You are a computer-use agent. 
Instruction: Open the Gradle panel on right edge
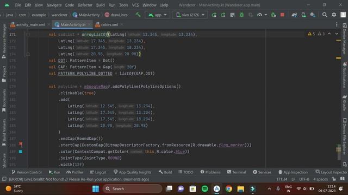[345, 103]
